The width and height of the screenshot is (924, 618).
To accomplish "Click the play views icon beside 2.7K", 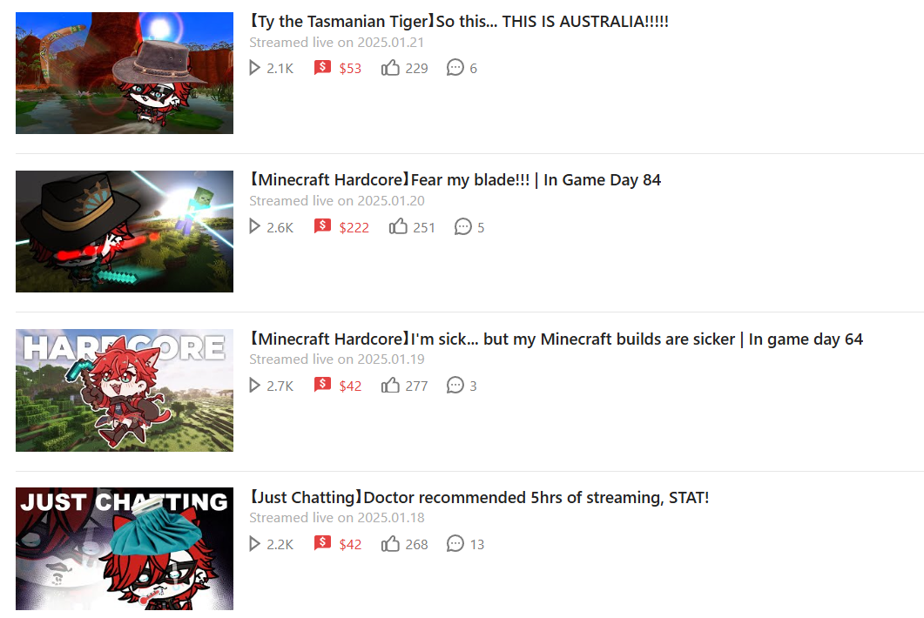I will (254, 386).
